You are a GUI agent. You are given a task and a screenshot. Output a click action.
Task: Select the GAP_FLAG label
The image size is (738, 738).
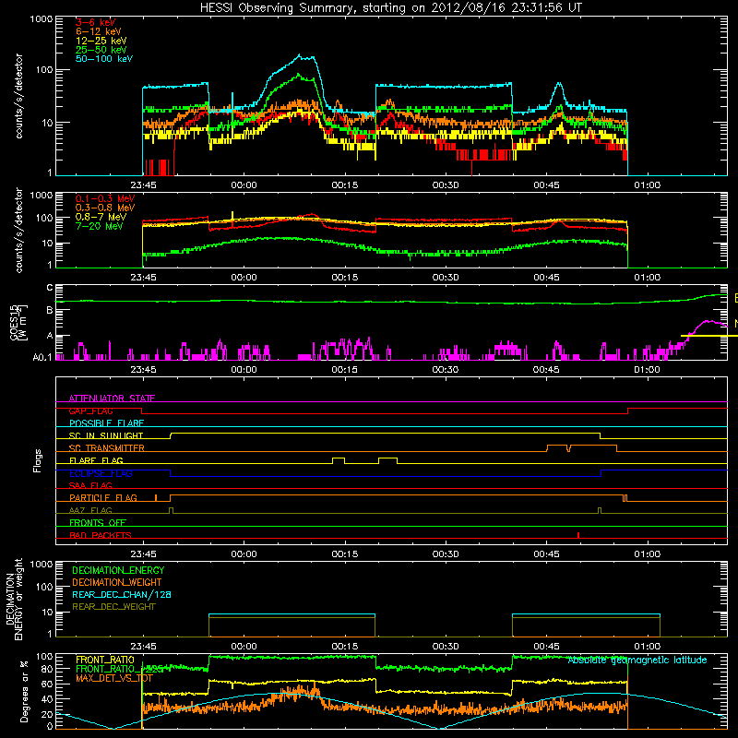90,411
